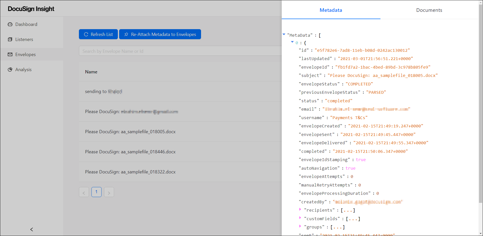Collapse the array item 0 node
This screenshot has height=236, width=483.
292,42
